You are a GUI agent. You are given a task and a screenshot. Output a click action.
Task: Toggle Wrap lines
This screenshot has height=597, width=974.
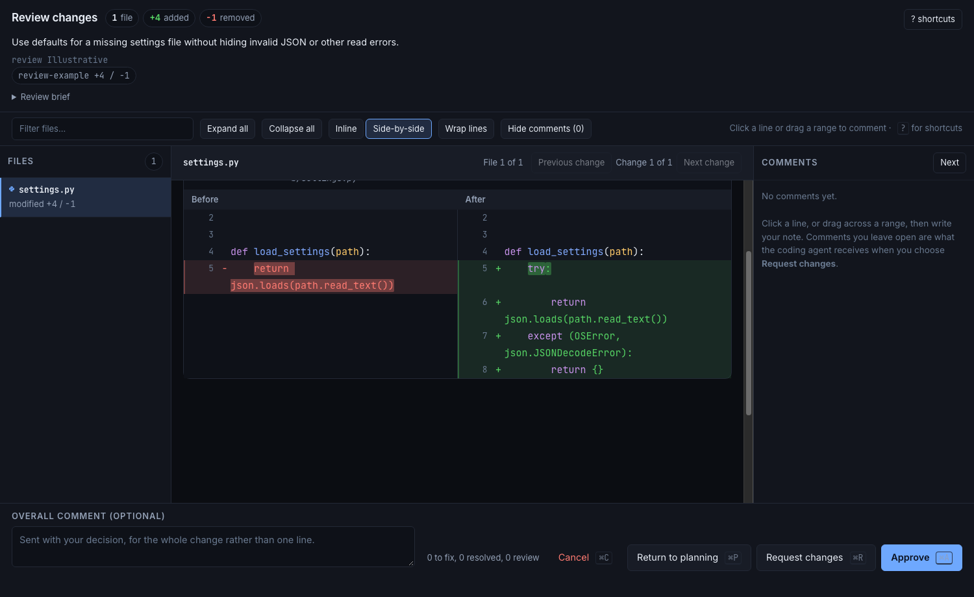coord(466,128)
